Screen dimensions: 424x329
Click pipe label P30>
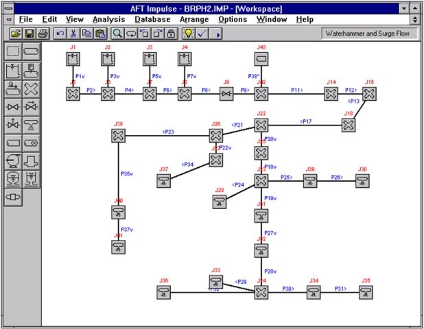(x=288, y=289)
